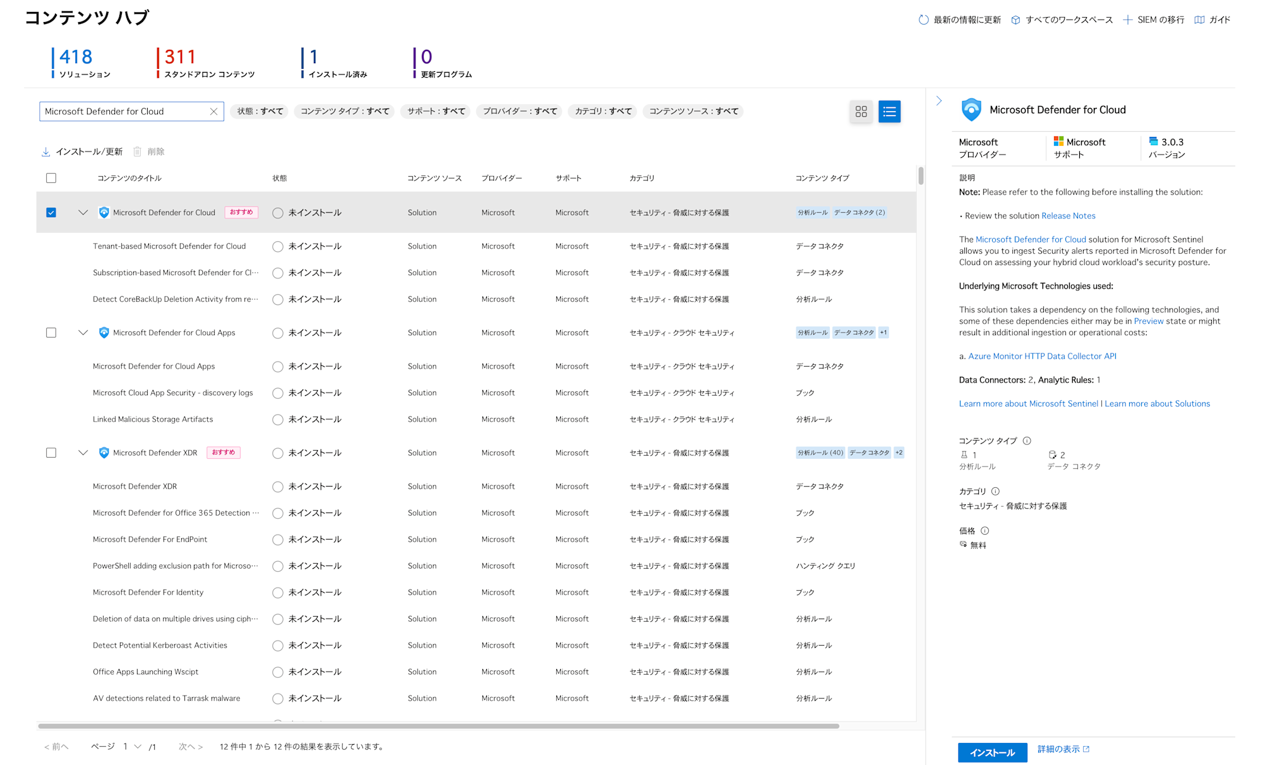Viewport: 1263px width, 765px height.
Task: Click status circle for Tenant-based Microsoft Defender for Cloud
Action: [278, 247]
